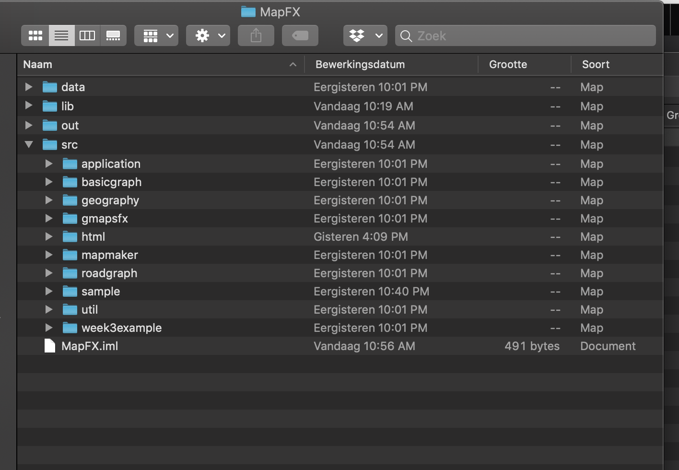
Task: Open the gear action menu
Action: 208,35
